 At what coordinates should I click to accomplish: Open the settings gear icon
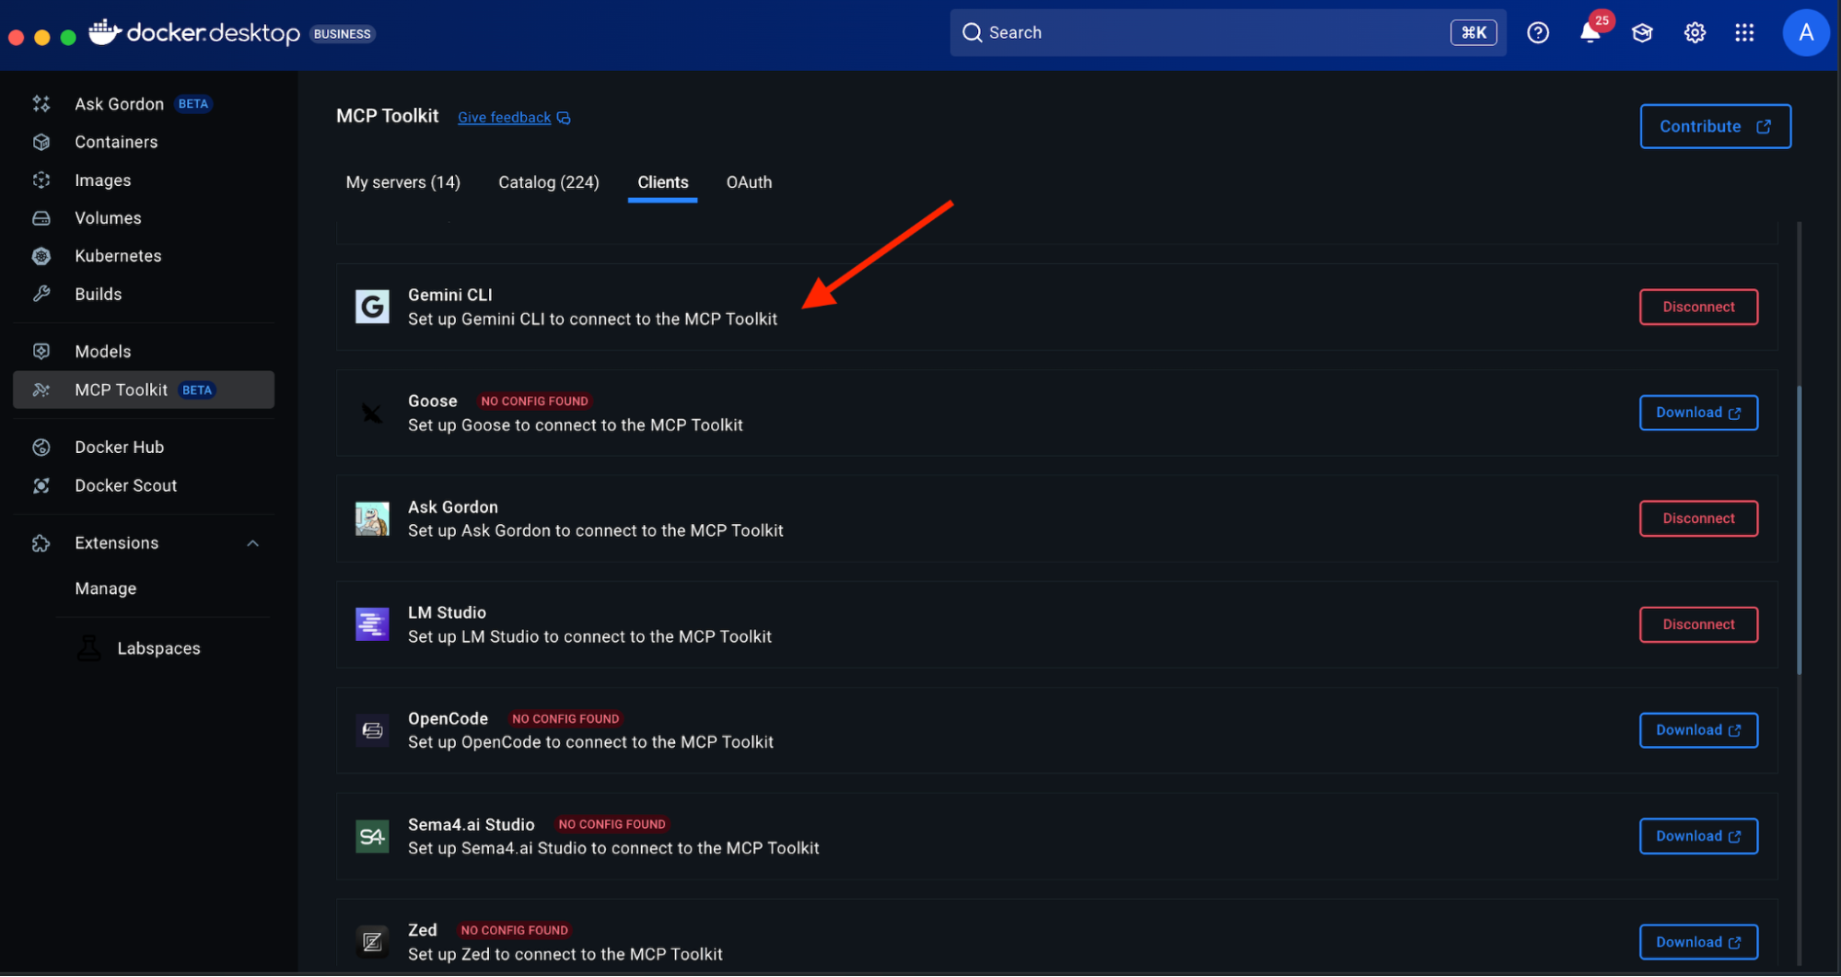(1695, 33)
